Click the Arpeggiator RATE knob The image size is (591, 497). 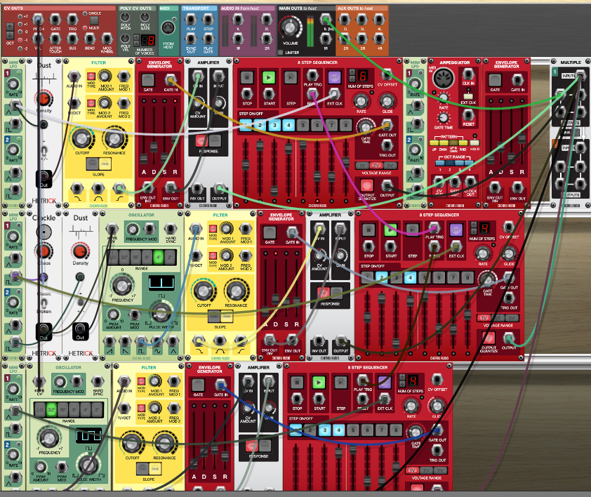(x=444, y=98)
